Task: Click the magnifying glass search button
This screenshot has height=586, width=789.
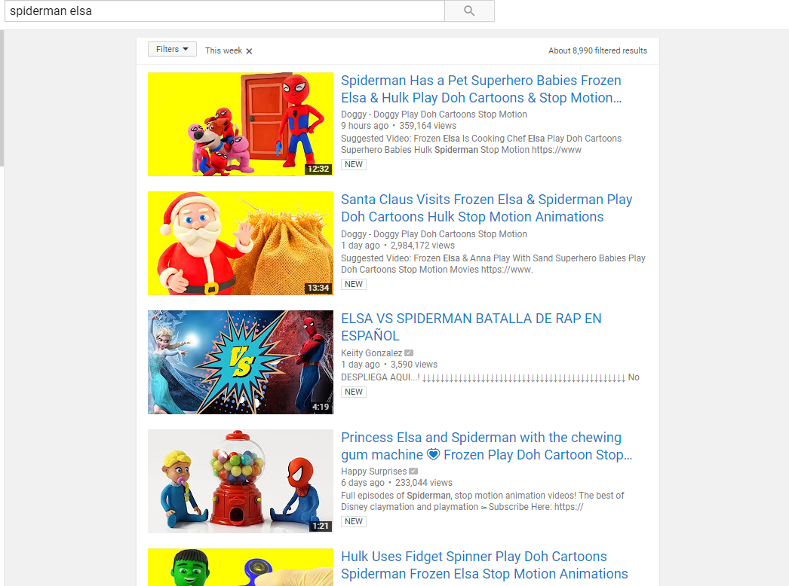Action: [x=469, y=11]
